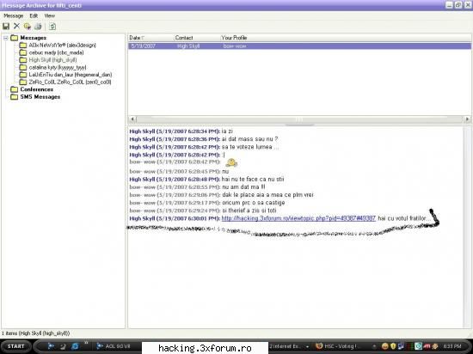Click the Save toolbar icon
This screenshot has width=473, height=354.
6,27
